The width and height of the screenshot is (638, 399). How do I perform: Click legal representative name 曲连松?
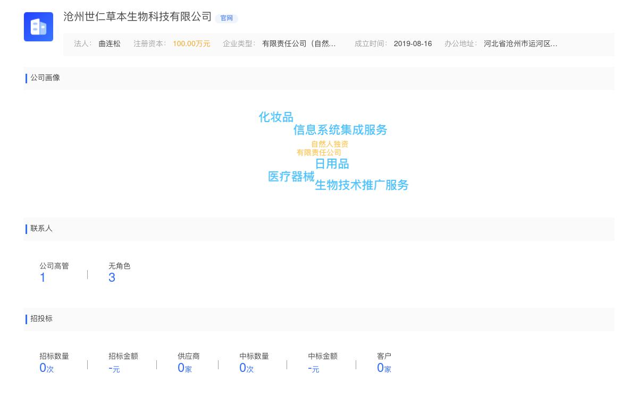(110, 44)
